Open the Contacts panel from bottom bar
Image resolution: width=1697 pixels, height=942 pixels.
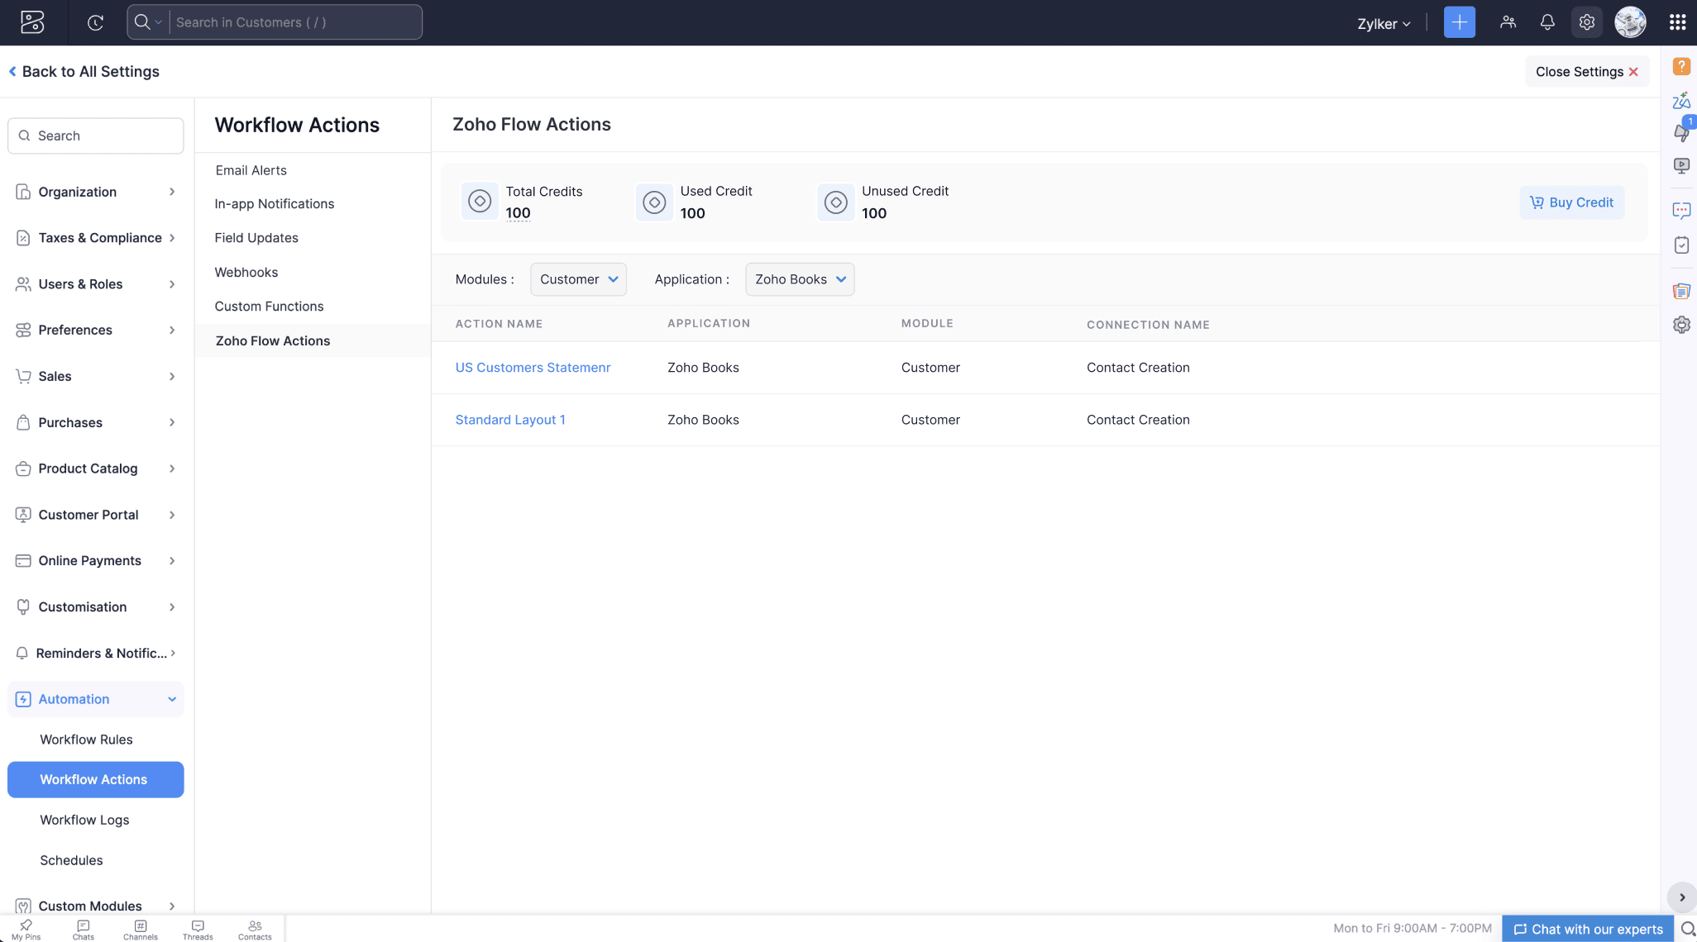254,929
